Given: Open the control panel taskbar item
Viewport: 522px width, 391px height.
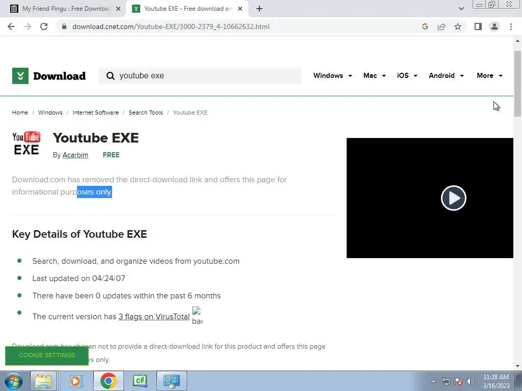Looking at the screenshot, I should pyautogui.click(x=171, y=381).
